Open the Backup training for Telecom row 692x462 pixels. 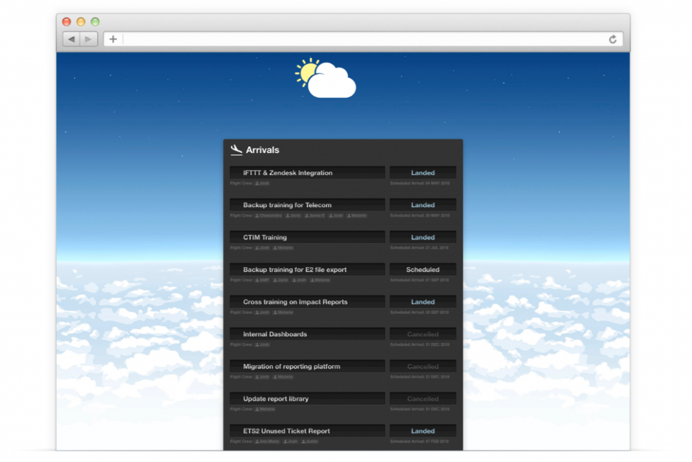click(307, 205)
